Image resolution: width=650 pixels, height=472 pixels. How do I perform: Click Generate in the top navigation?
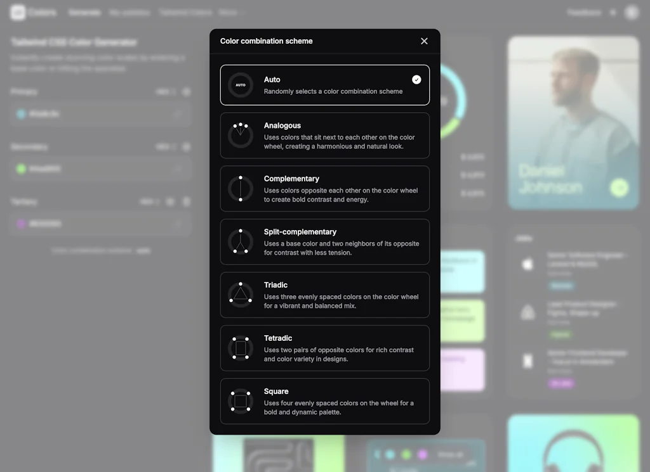pyautogui.click(x=84, y=12)
